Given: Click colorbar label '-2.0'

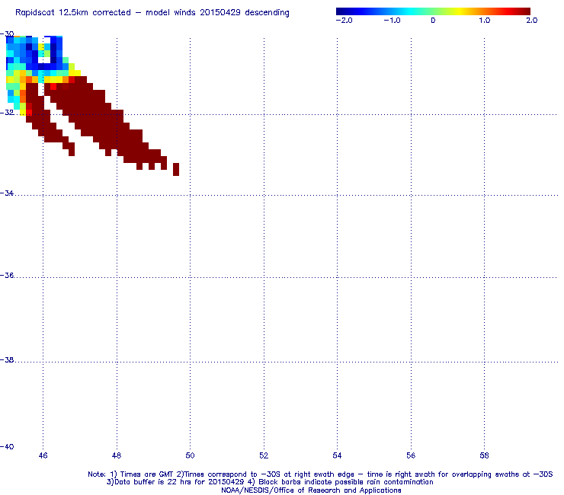Looking at the screenshot, I should tap(344, 21).
